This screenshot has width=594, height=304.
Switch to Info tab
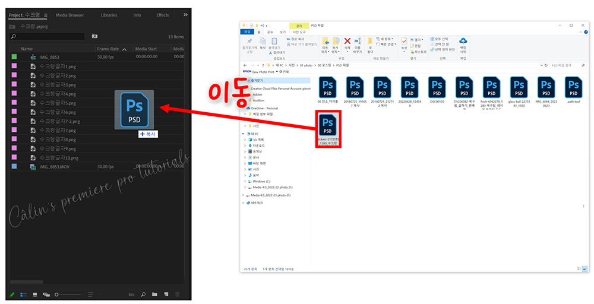click(x=137, y=15)
